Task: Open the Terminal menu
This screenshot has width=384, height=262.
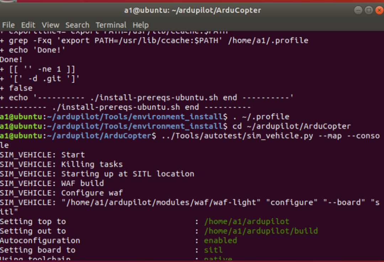Action: click(111, 25)
